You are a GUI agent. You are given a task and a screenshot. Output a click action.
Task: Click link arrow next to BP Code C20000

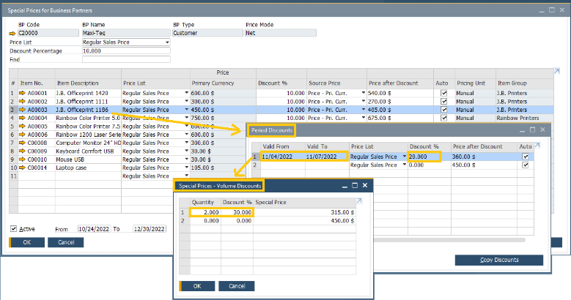click(x=12, y=33)
